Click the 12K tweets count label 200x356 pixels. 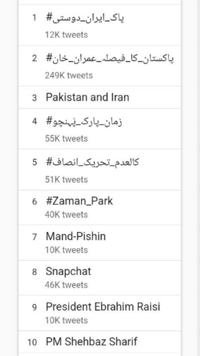[x=66, y=35]
